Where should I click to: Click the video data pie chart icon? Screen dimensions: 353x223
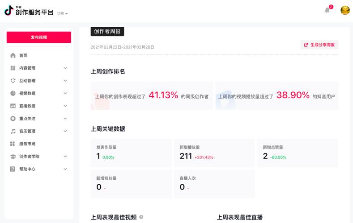point(13,93)
